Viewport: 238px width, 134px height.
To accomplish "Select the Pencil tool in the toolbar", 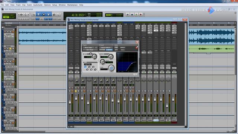I will click(x=59, y=15).
